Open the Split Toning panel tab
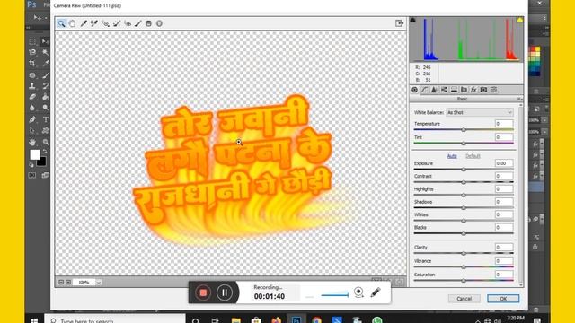Viewport: 575px width, 323px height. pos(454,90)
